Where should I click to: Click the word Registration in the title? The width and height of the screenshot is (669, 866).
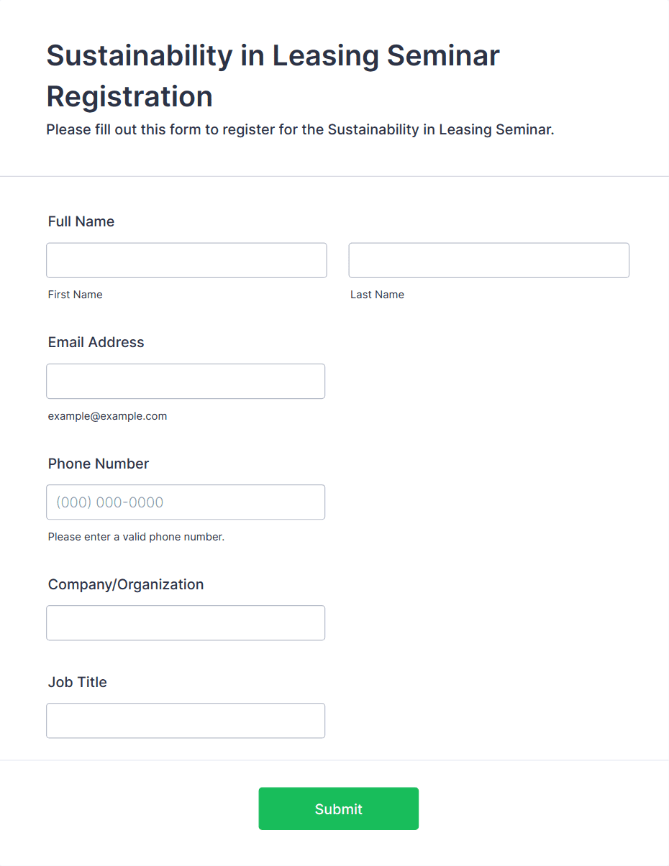point(129,97)
